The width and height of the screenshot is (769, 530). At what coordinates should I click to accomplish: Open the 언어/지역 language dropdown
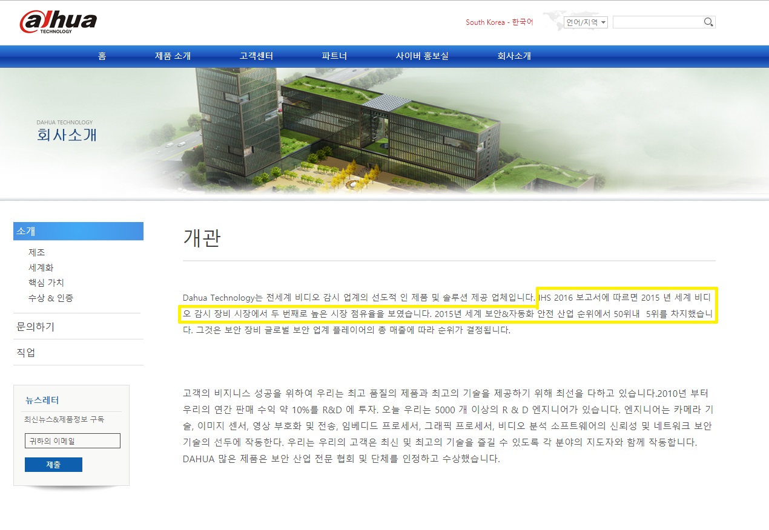click(x=586, y=22)
